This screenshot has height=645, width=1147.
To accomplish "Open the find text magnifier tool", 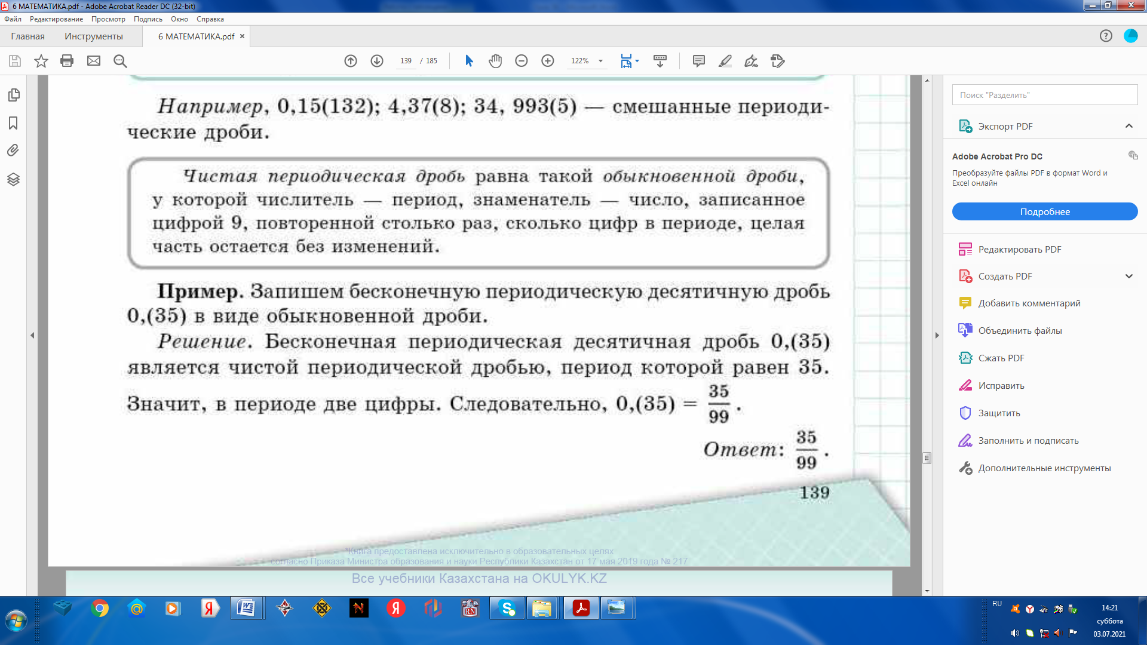I will pyautogui.click(x=120, y=61).
